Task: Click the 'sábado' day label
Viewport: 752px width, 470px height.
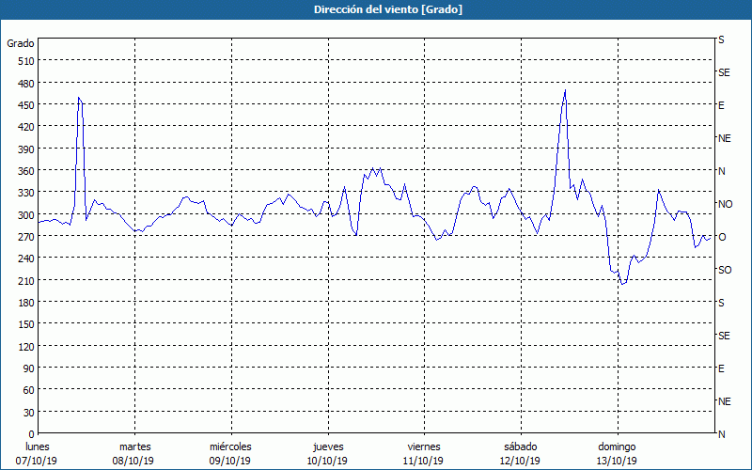Action: [x=521, y=446]
